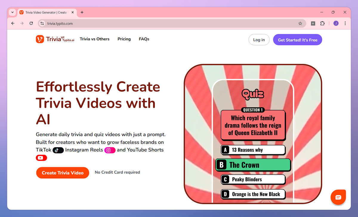
Task: Minimize the browser window
Action: [x=322, y=12]
